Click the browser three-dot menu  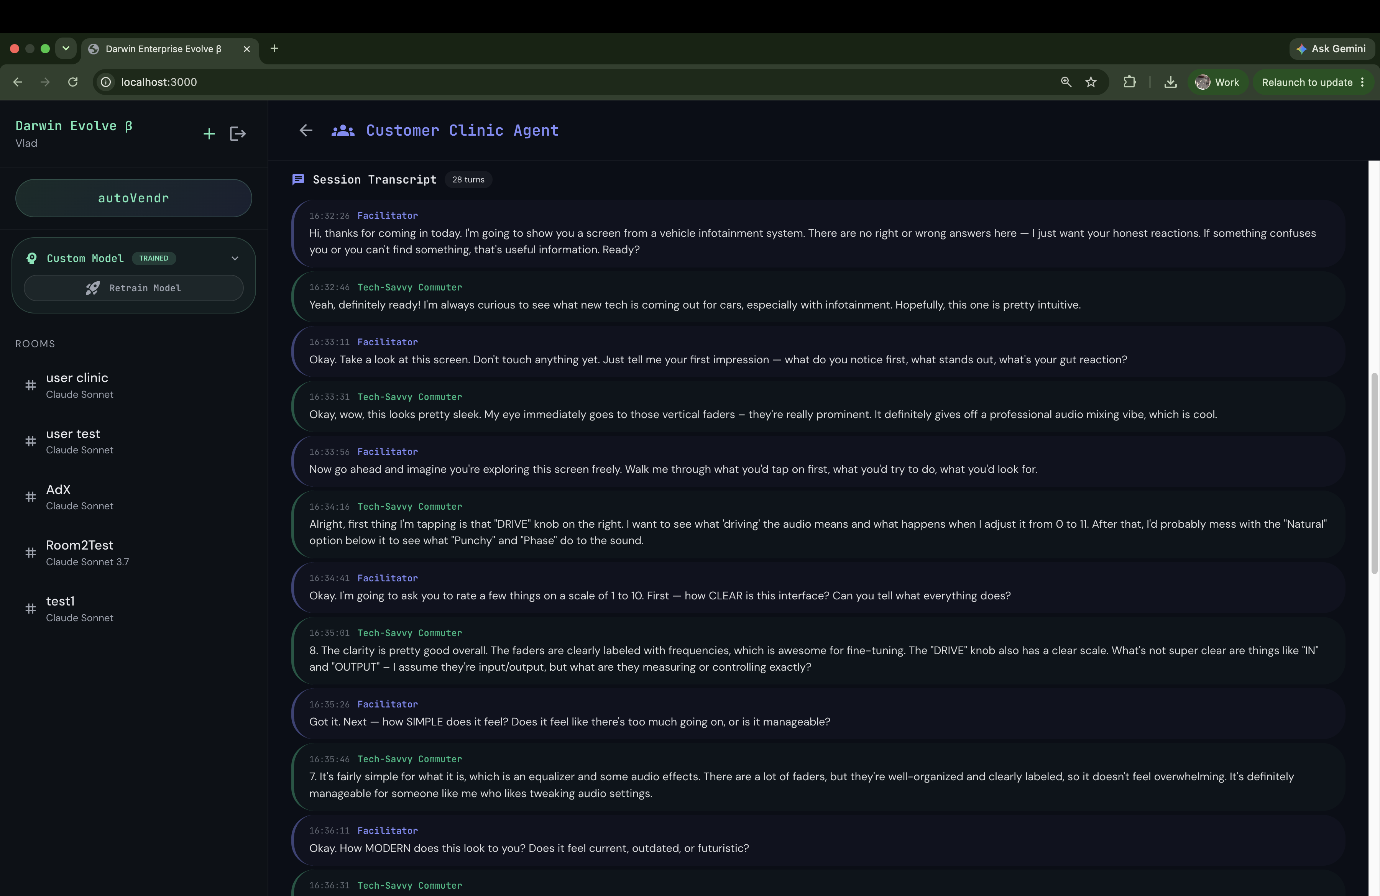click(x=1363, y=82)
